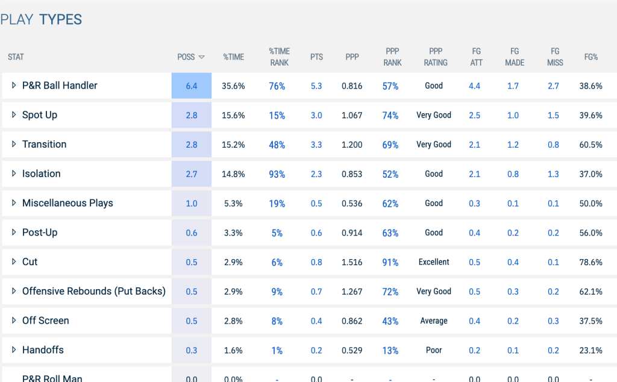Expand the P&R Ball Handler row

pyautogui.click(x=14, y=86)
